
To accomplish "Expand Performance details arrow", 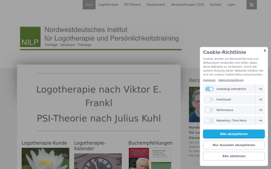I will pos(260,110).
